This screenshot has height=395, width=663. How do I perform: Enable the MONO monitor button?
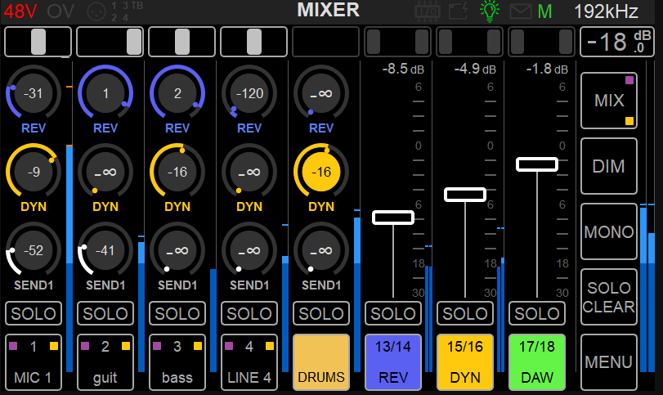(609, 231)
